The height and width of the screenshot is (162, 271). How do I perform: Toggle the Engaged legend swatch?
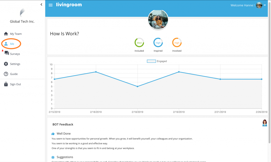(151, 61)
